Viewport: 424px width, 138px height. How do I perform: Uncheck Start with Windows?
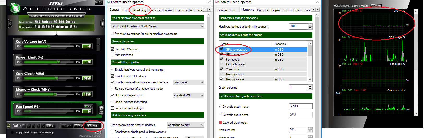pos(112,49)
